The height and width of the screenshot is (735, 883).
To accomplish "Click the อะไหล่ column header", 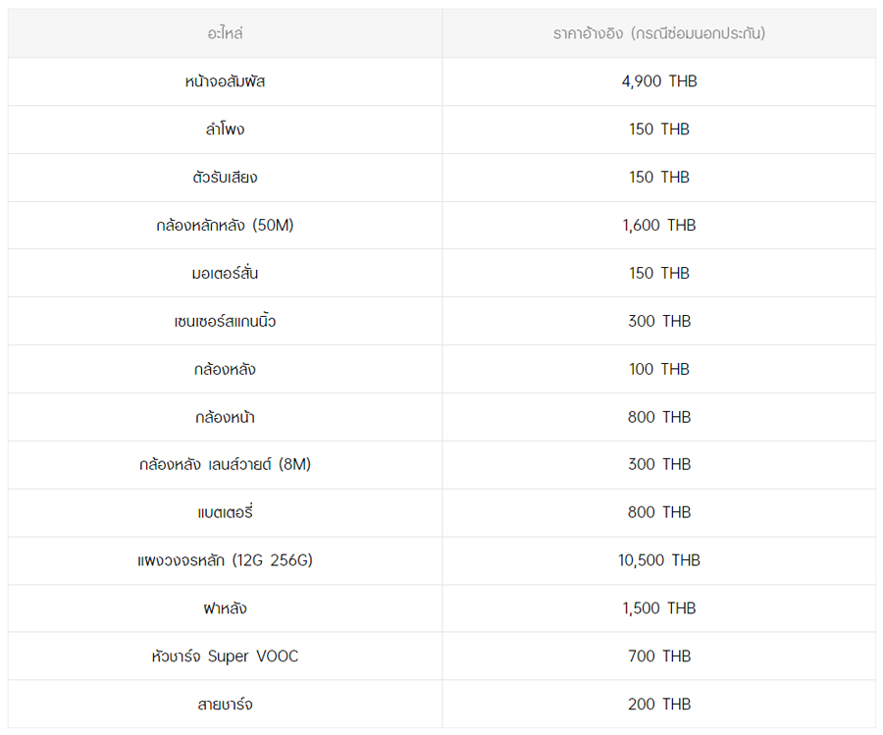I will (225, 33).
